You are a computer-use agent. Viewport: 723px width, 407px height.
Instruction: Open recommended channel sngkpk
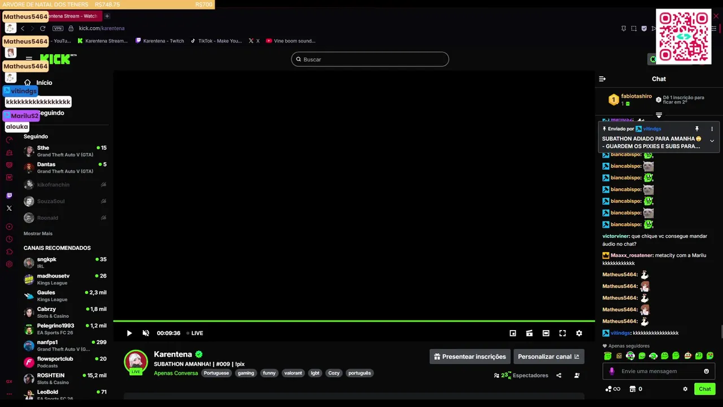pos(65,262)
